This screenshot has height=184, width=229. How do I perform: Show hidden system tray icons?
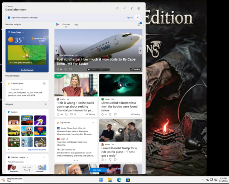[203, 180]
